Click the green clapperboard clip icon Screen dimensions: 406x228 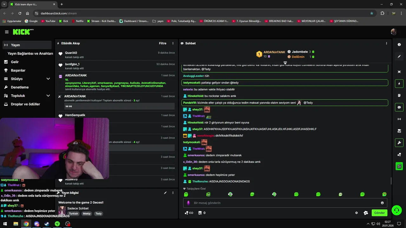399,166
